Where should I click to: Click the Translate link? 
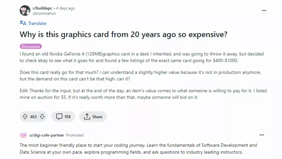pyautogui.click(x=37, y=23)
